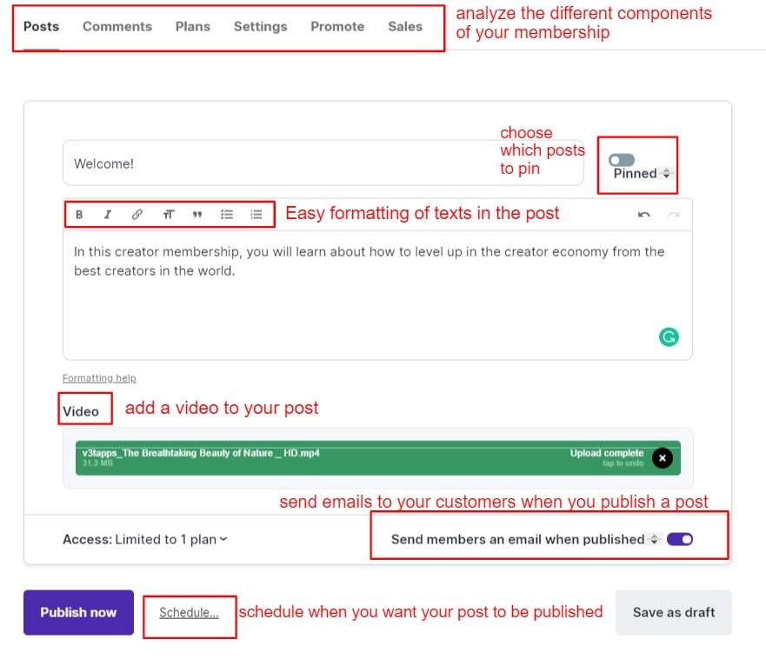Click the green Grammarly icon
Image resolution: width=766 pixels, height=659 pixels.
668,337
